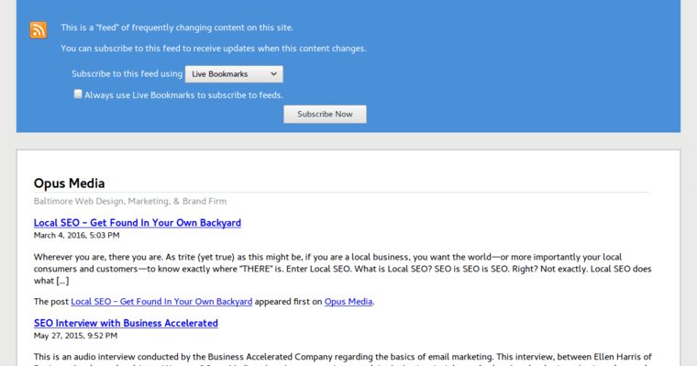697x366 pixels.
Task: Click the orange RSS feed icon
Action: pos(39,29)
